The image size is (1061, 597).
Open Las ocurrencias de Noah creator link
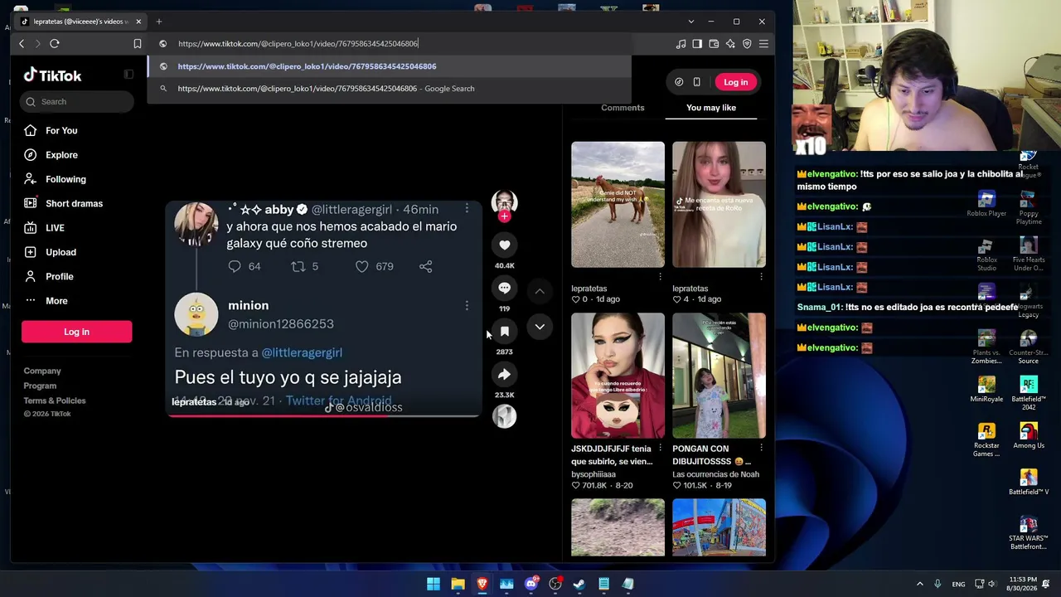coord(715,474)
